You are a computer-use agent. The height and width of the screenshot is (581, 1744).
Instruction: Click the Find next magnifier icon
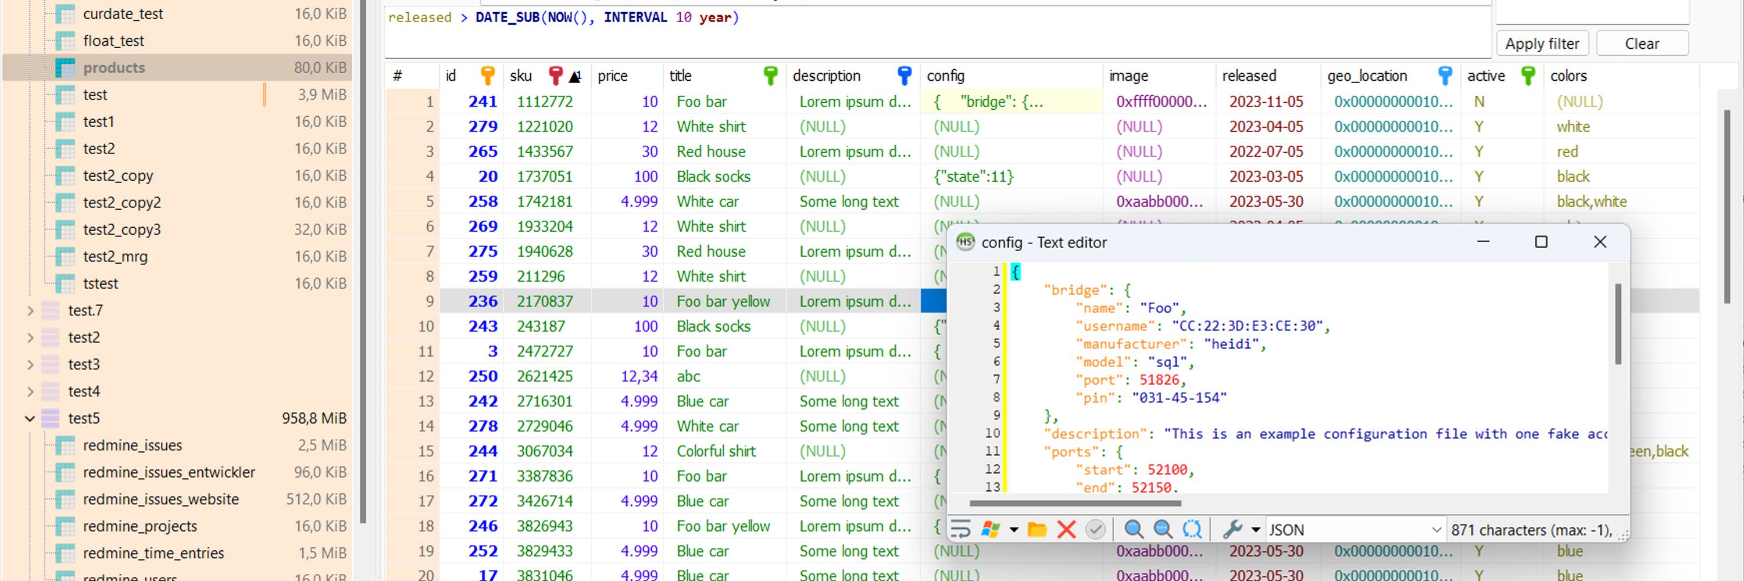coord(1163,529)
